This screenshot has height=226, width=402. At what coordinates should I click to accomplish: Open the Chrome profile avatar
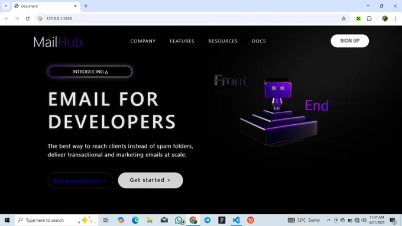pyautogui.click(x=385, y=18)
